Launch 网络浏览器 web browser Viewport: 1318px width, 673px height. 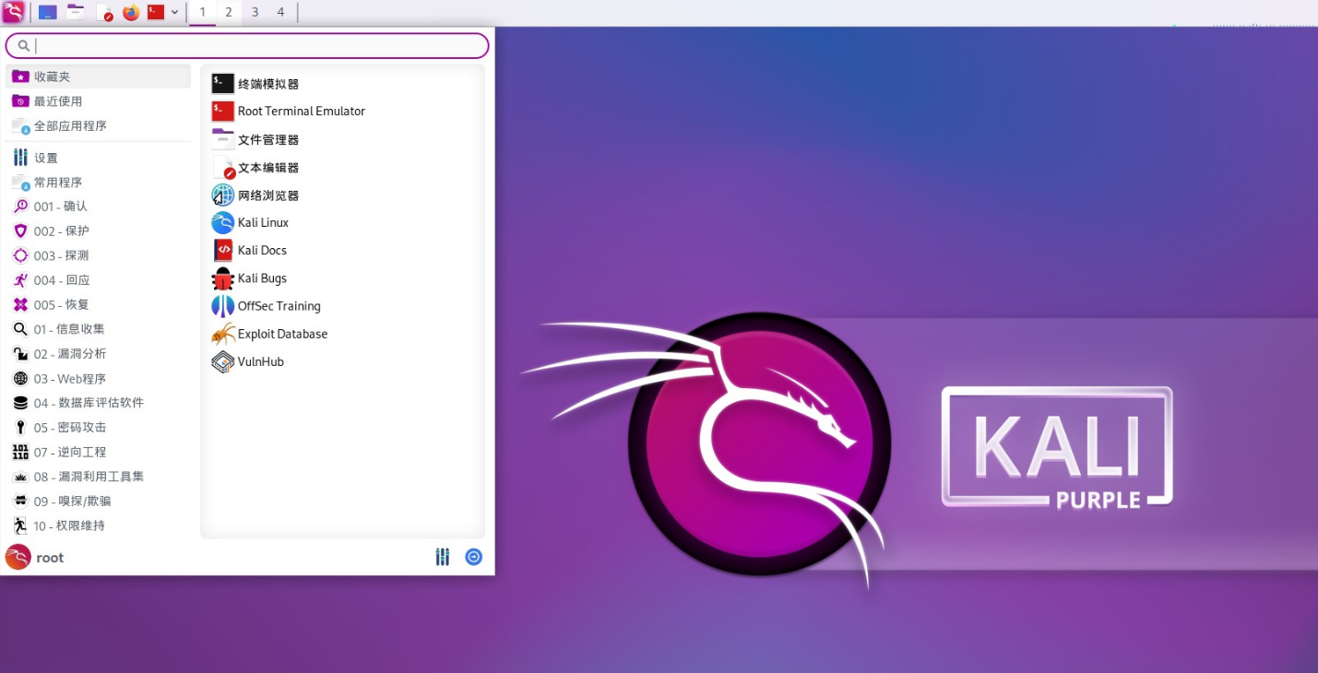click(343, 195)
